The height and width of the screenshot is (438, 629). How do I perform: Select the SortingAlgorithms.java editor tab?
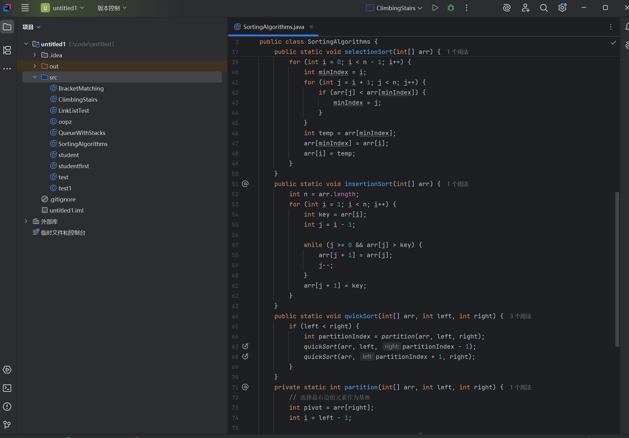pos(273,27)
